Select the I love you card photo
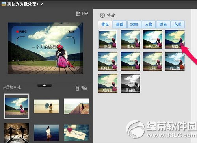This screenshot has height=143, width=197. pyautogui.click(x=76, y=133)
